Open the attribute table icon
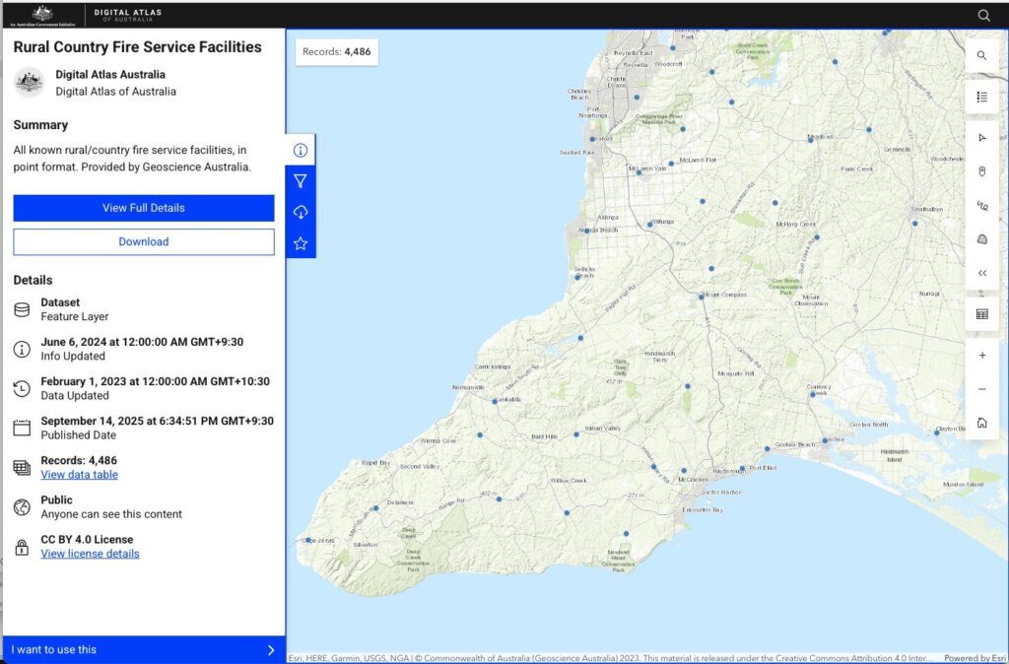 981,313
